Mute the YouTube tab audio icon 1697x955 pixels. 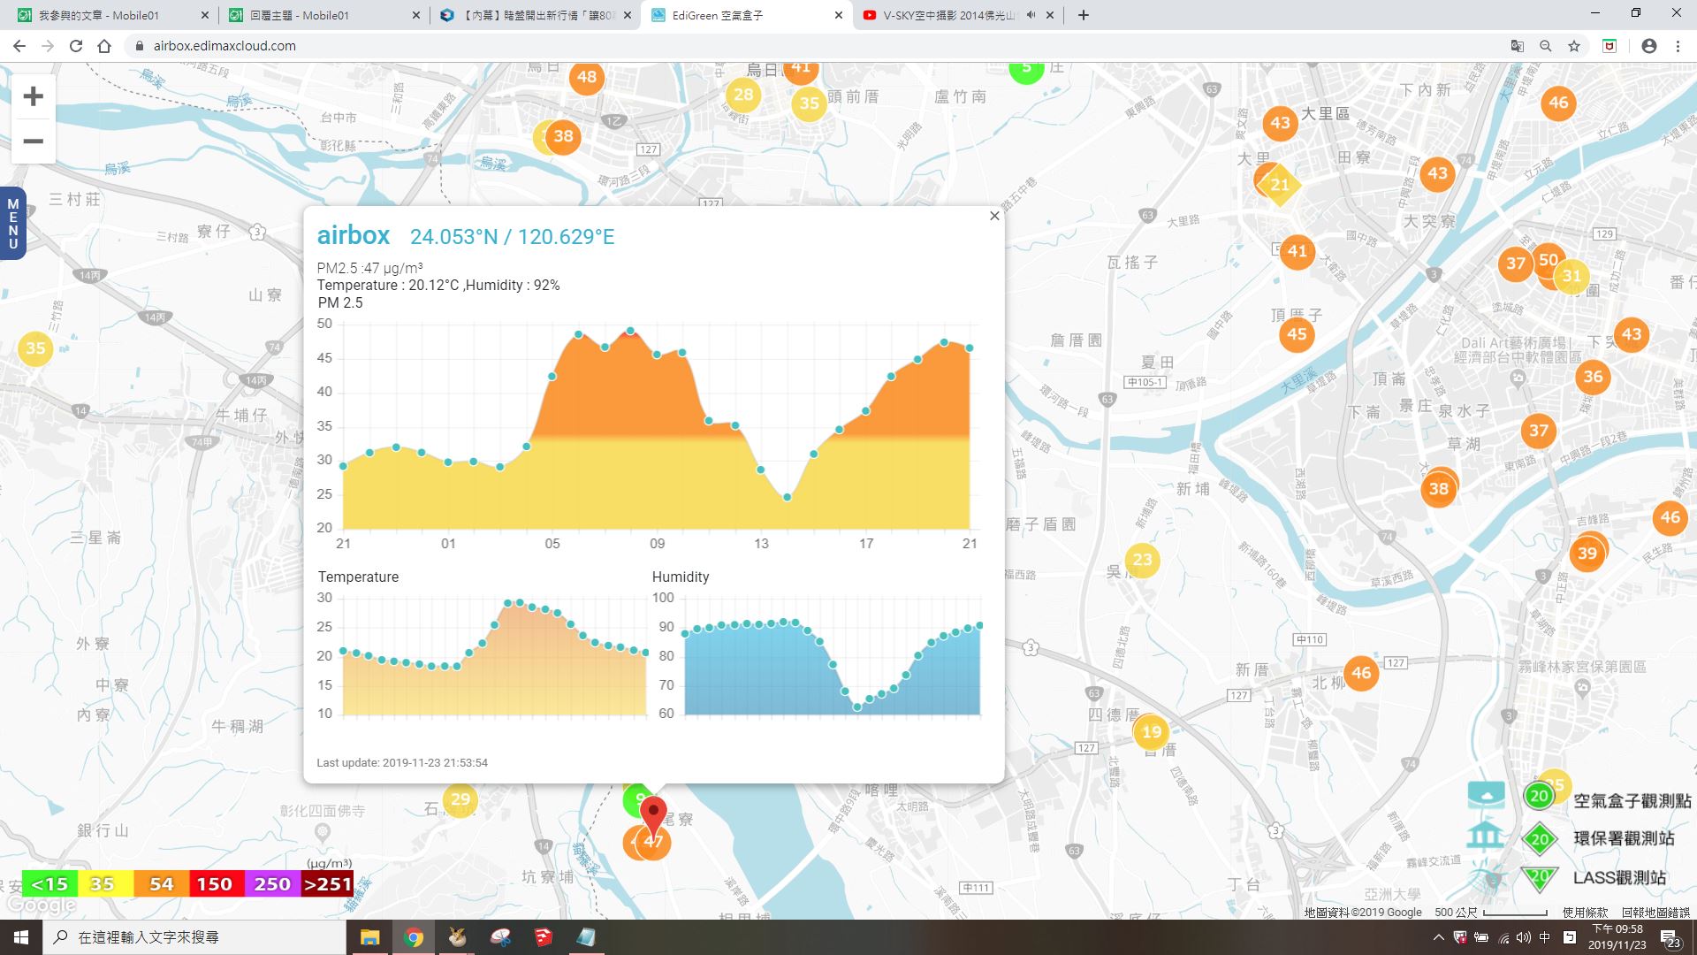[1031, 15]
